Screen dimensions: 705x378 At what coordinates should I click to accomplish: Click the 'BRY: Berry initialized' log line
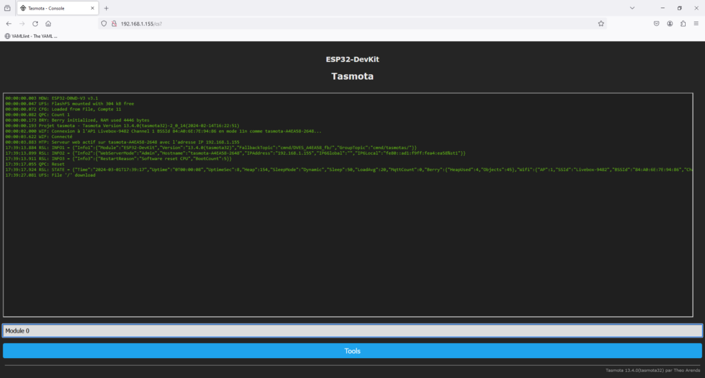(77, 120)
